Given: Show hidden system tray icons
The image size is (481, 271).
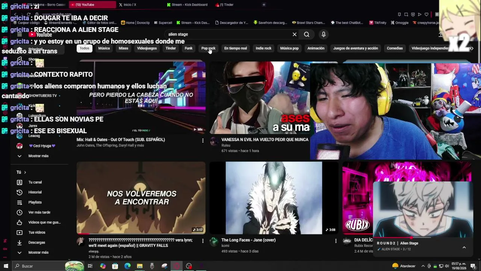Looking at the screenshot, I should (x=423, y=266).
